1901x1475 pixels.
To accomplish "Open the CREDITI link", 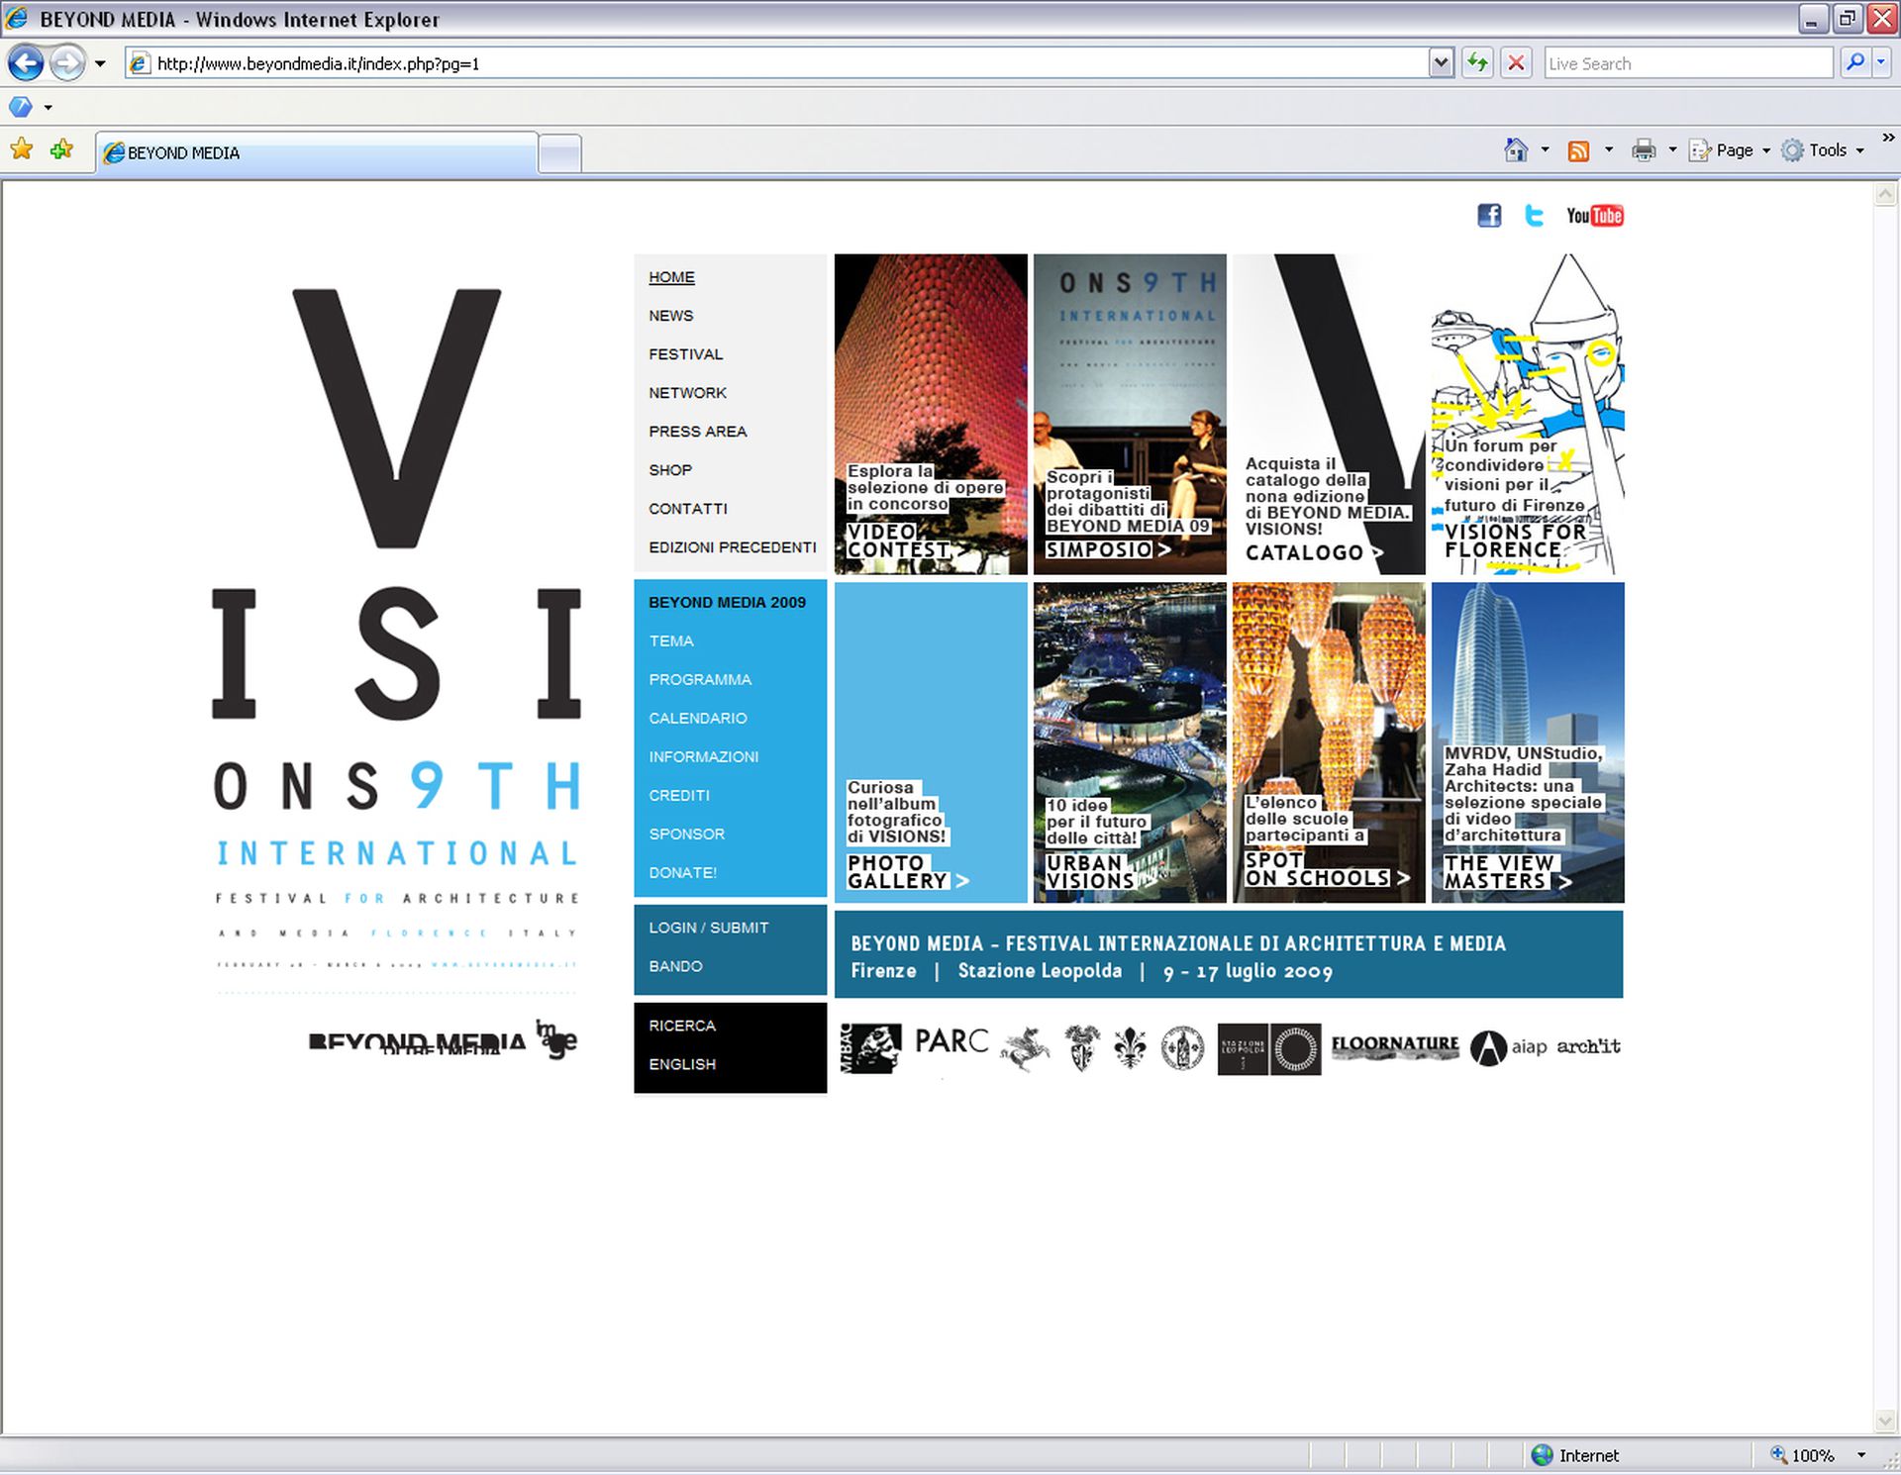I will tap(678, 796).
